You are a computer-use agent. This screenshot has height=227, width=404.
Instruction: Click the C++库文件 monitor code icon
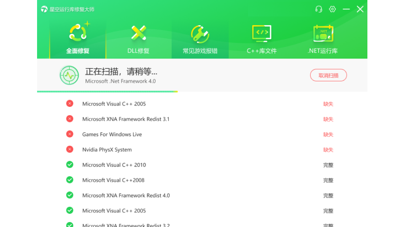tap(262, 33)
